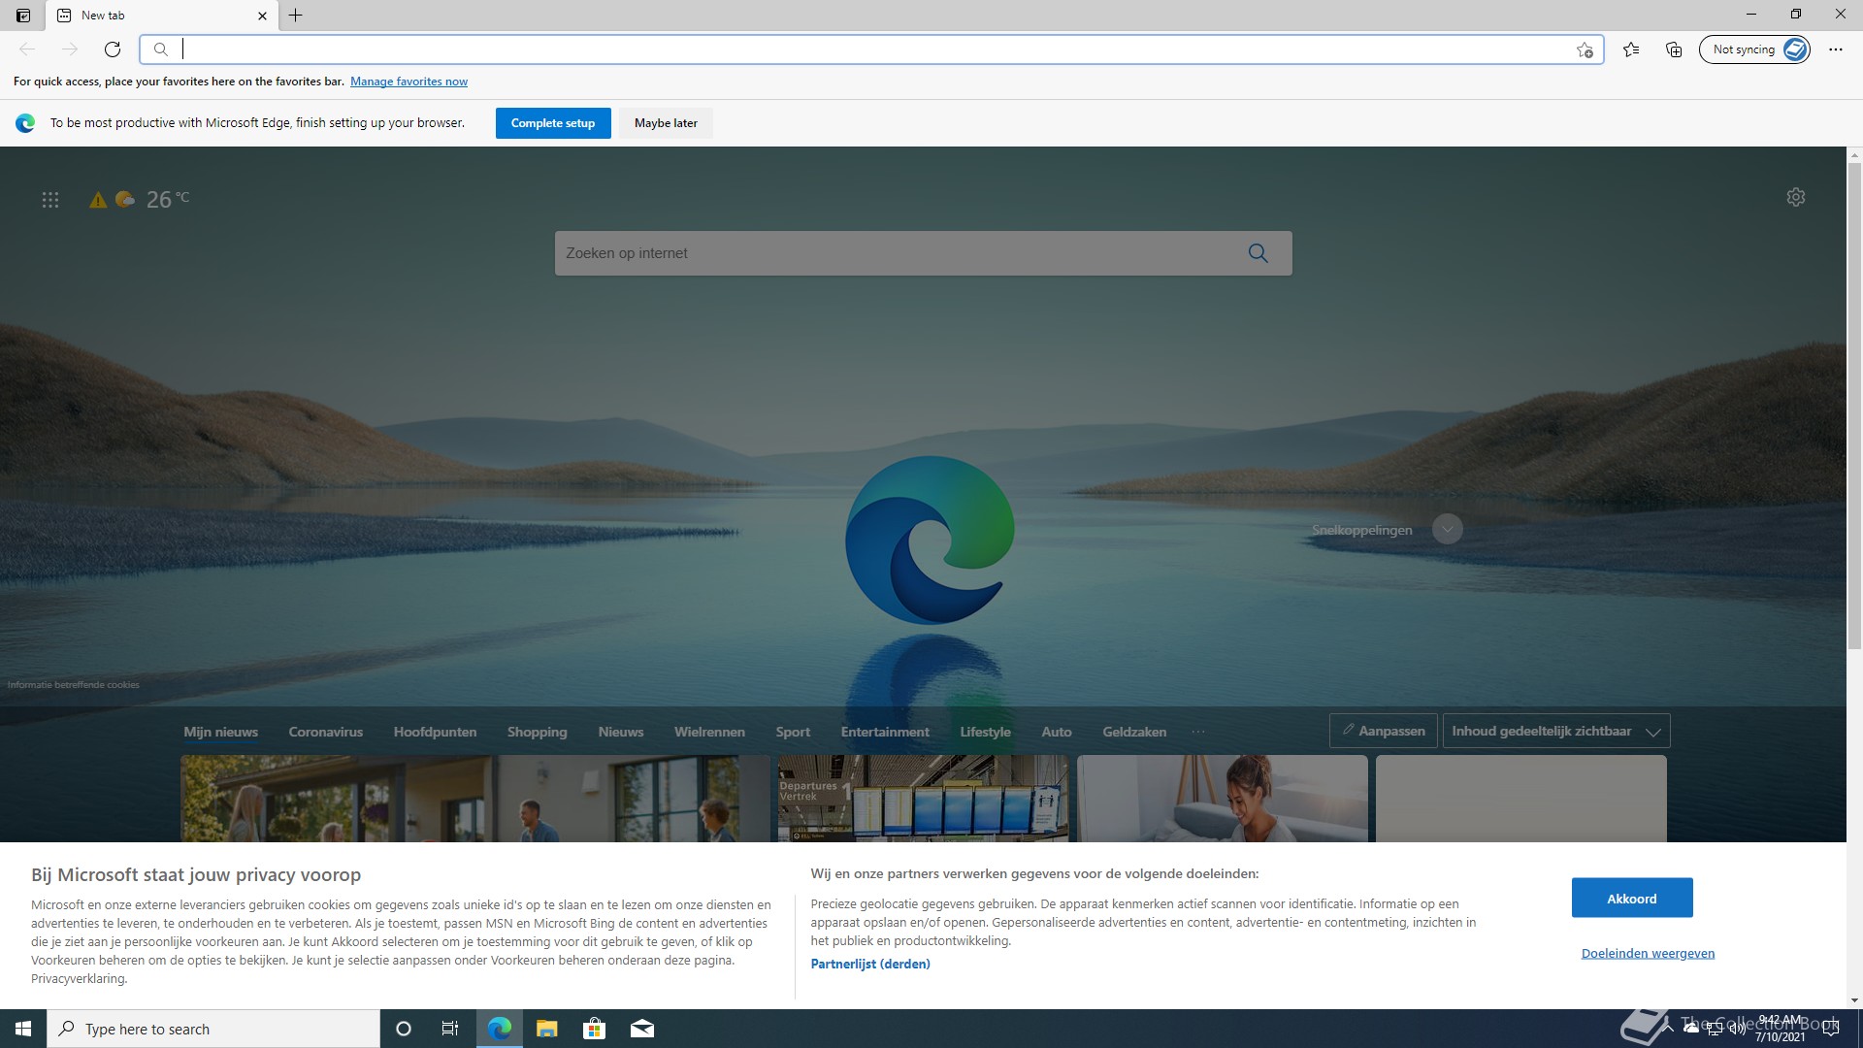Open Cortana circle icon in taskbar
This screenshot has width=1863, height=1048.
click(404, 1029)
